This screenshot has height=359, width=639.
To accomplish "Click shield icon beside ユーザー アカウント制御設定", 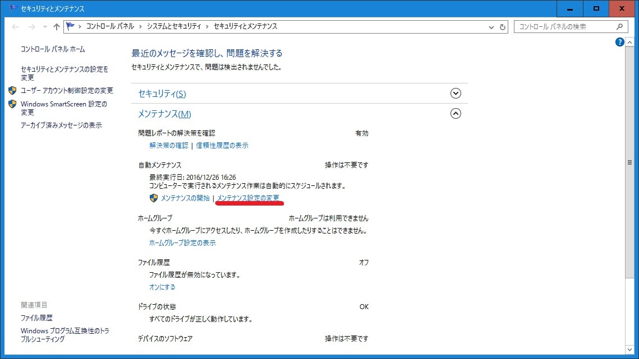I will [x=12, y=90].
